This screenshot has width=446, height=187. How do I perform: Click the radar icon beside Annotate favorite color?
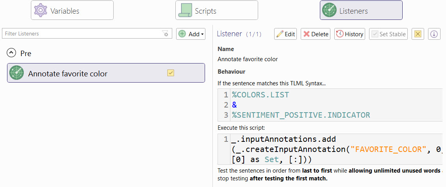click(17, 73)
